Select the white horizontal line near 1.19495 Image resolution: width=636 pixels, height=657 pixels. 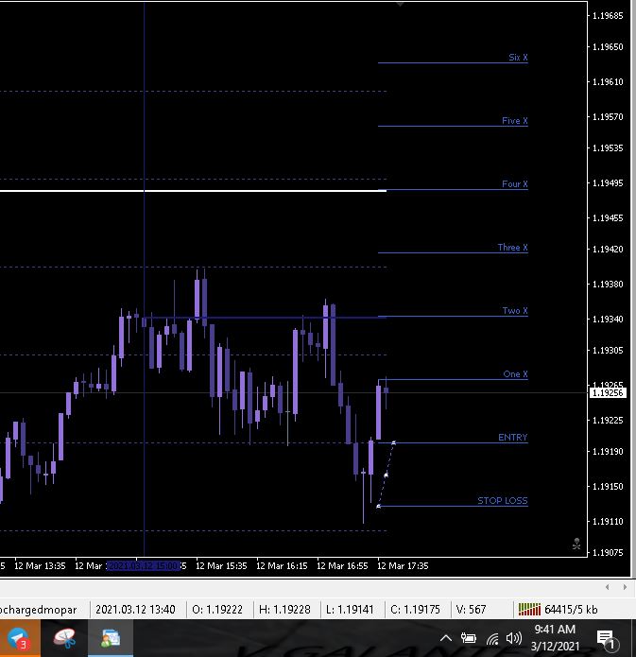tap(193, 191)
